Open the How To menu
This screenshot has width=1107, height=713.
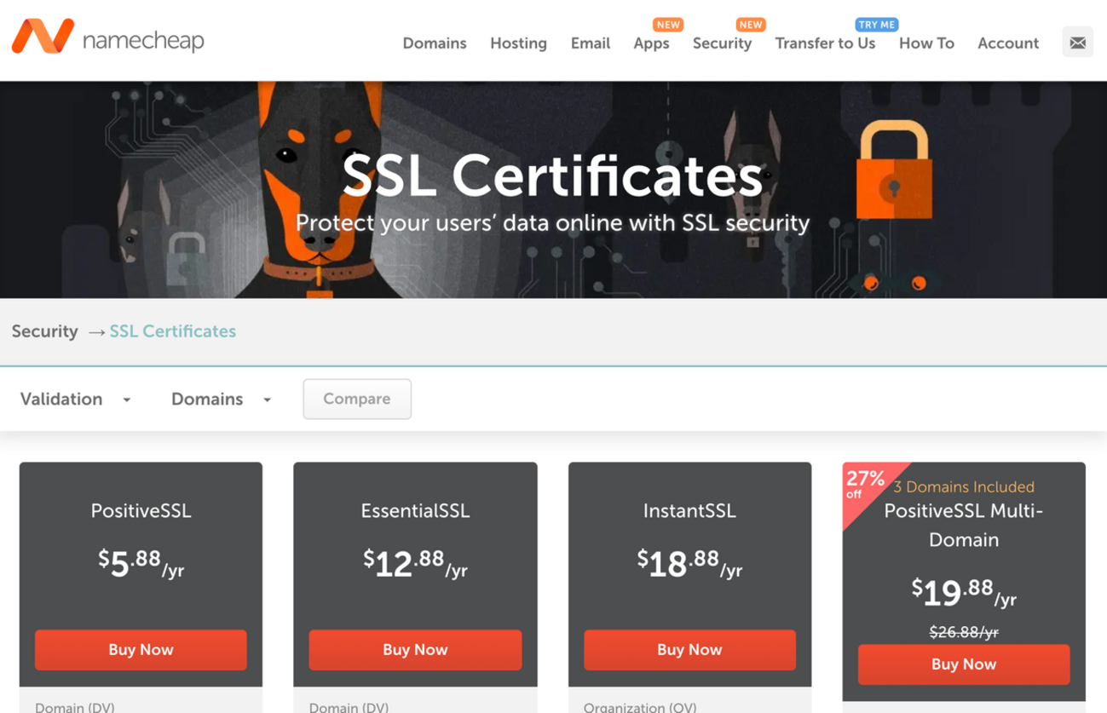(926, 43)
